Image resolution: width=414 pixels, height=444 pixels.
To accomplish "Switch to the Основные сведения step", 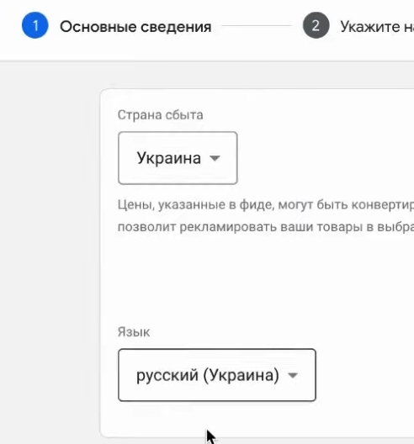I will 135,27.
